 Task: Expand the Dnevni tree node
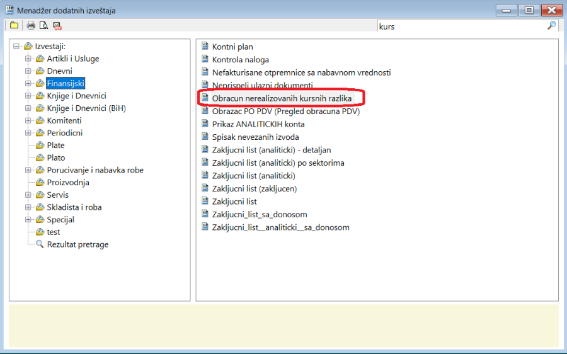(28, 71)
